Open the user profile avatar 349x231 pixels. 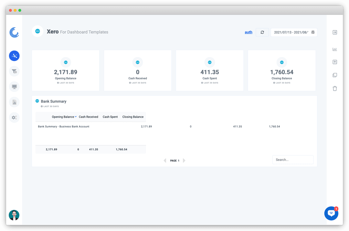pyautogui.click(x=14, y=215)
